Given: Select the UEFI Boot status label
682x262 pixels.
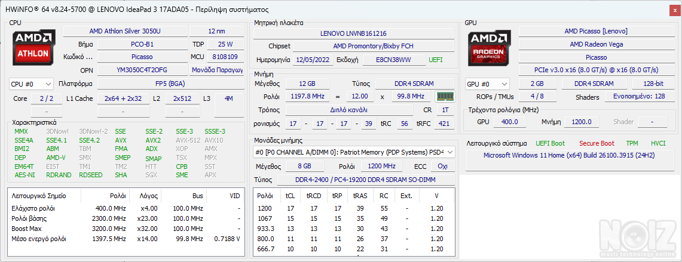Looking at the screenshot, I should pyautogui.click(x=550, y=143).
